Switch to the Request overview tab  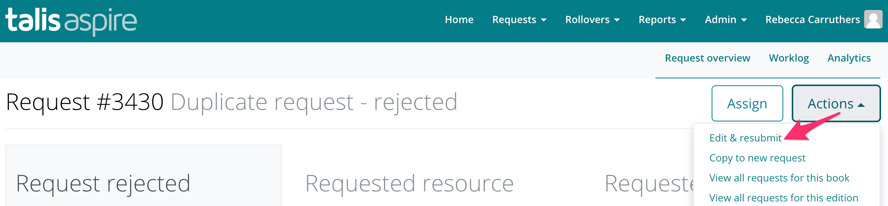point(707,58)
